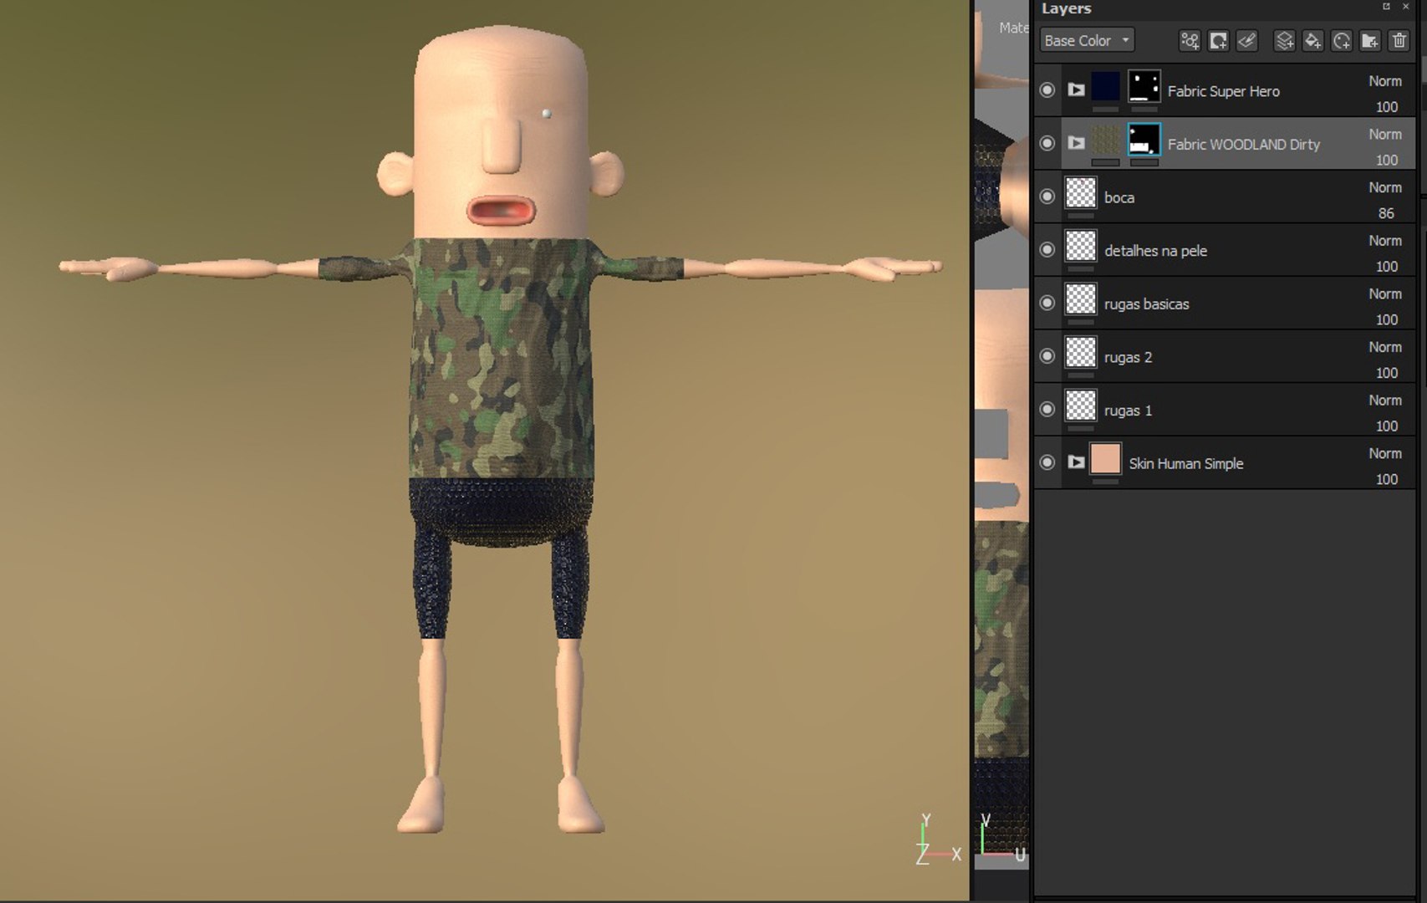
Task: Hide the rugas 1 layer
Action: [1047, 409]
